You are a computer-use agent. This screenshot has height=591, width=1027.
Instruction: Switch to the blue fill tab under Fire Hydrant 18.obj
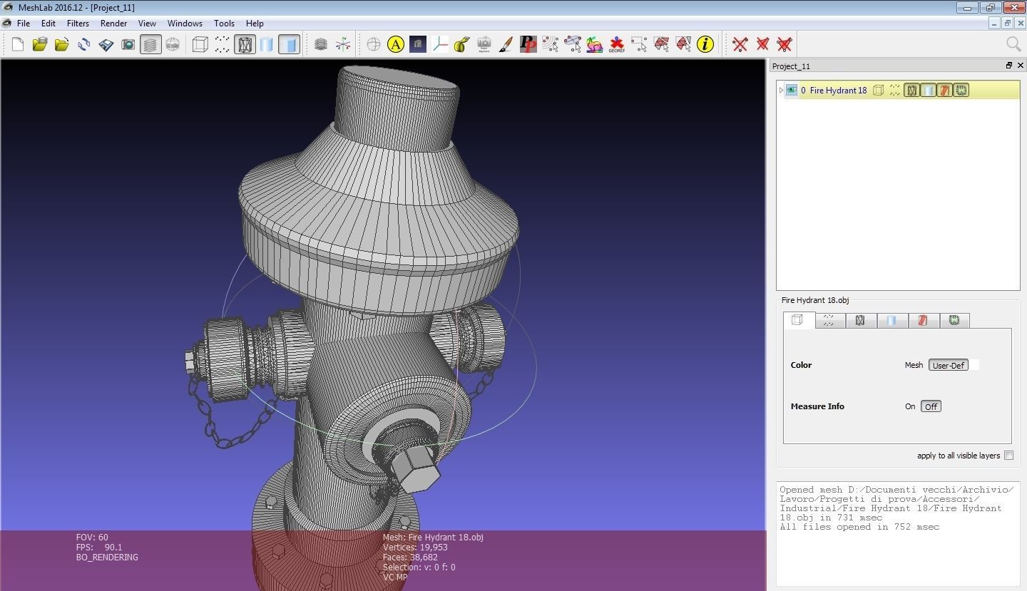point(891,321)
